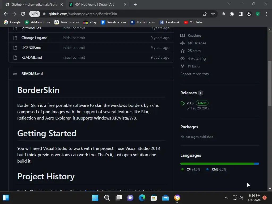
Task: Click Report repository
Action: (x=195, y=74)
